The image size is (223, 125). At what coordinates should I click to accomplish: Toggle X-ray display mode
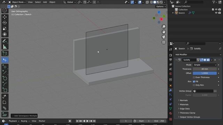(147, 2)
